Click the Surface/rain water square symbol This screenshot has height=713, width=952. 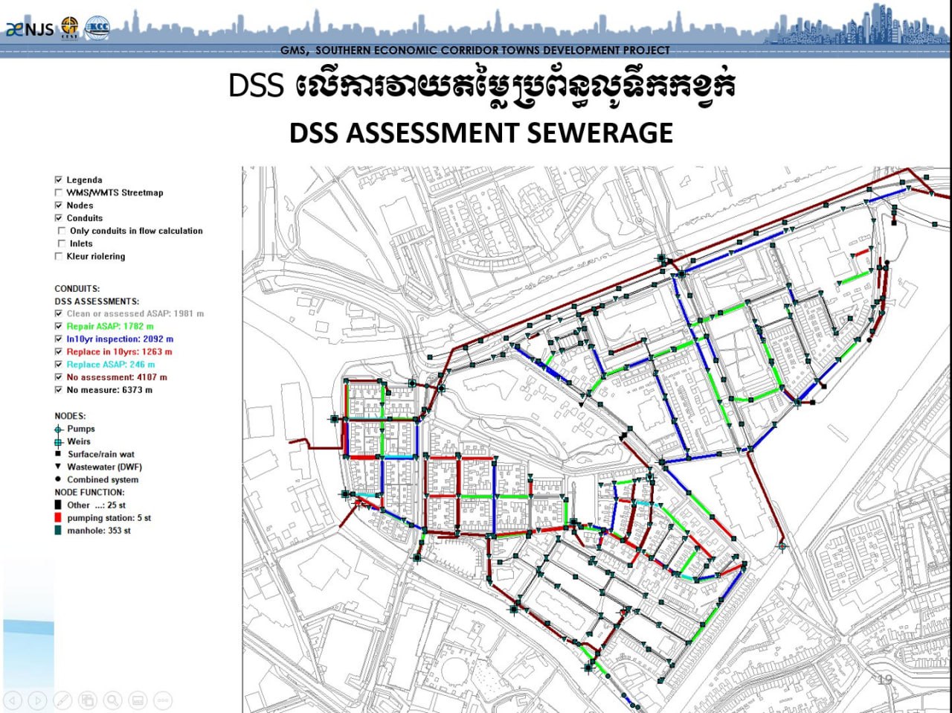coord(58,453)
